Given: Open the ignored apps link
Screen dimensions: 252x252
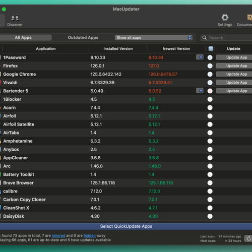Looking at the screenshot, I should (x=58, y=235).
